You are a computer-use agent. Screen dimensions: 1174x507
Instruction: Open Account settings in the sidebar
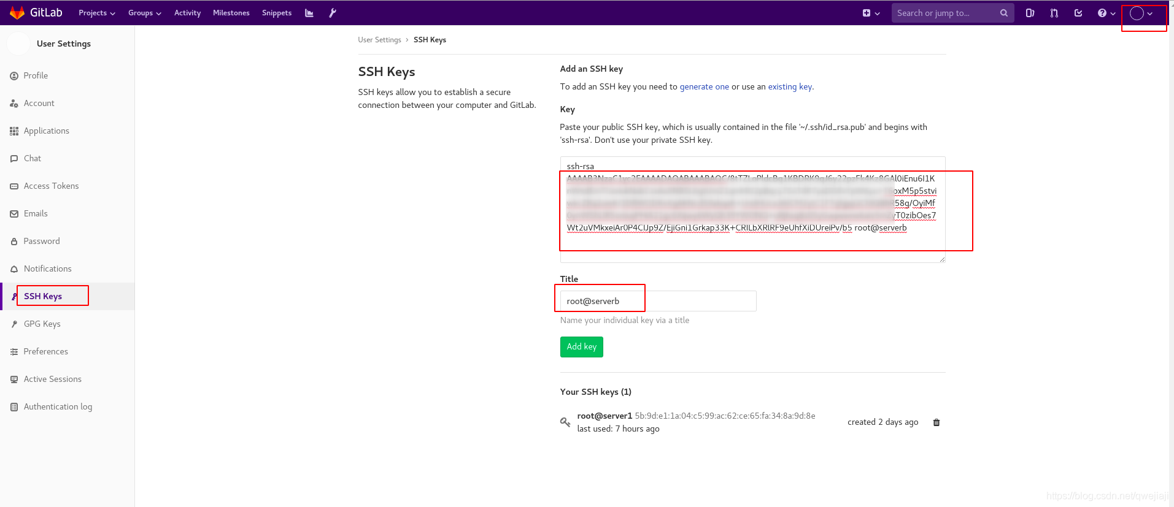click(x=39, y=103)
